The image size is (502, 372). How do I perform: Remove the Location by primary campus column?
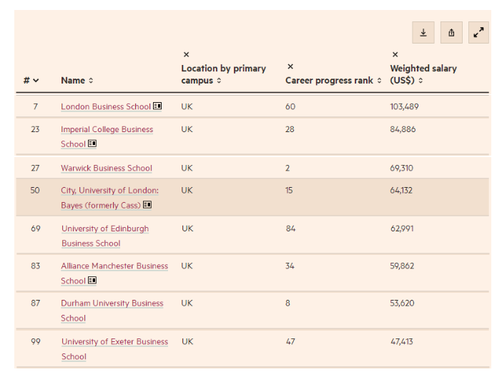tap(186, 54)
